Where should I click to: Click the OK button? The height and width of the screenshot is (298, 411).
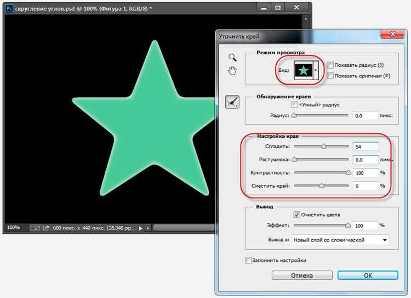(x=368, y=275)
